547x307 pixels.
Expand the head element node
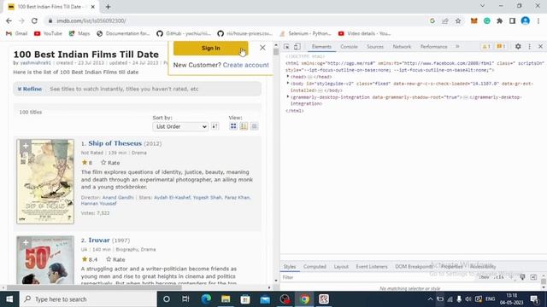tap(288, 76)
